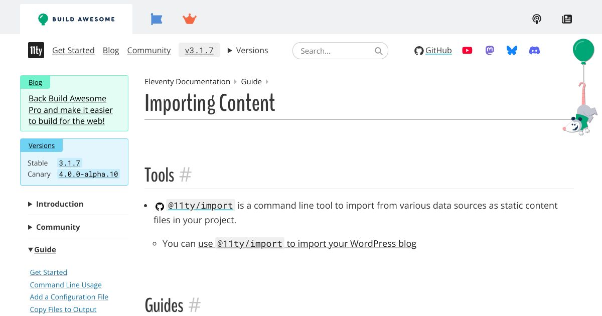Expand the Versions disclosure triangle
This screenshot has width=602, height=316.
(x=248, y=50)
